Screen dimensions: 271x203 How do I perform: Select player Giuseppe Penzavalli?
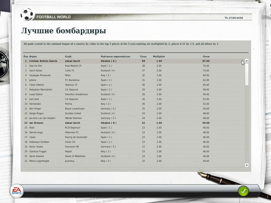[x=40, y=75]
